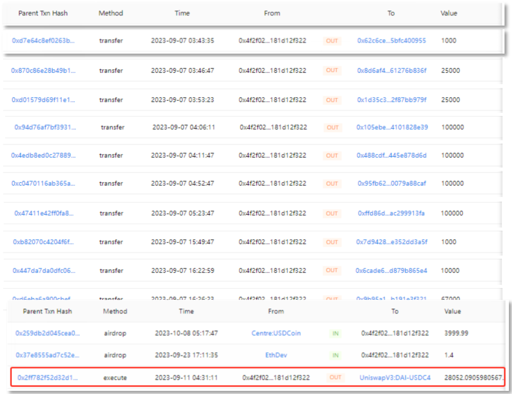Screen dimensions: 512x394
Task: Open transaction hash 0x94d76af7bf3931 link
Action: tap(45, 127)
